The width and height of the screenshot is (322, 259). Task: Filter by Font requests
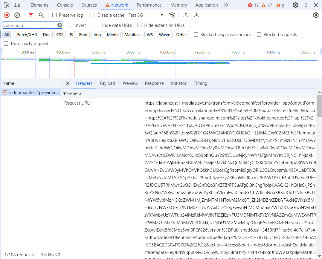(x=83, y=35)
